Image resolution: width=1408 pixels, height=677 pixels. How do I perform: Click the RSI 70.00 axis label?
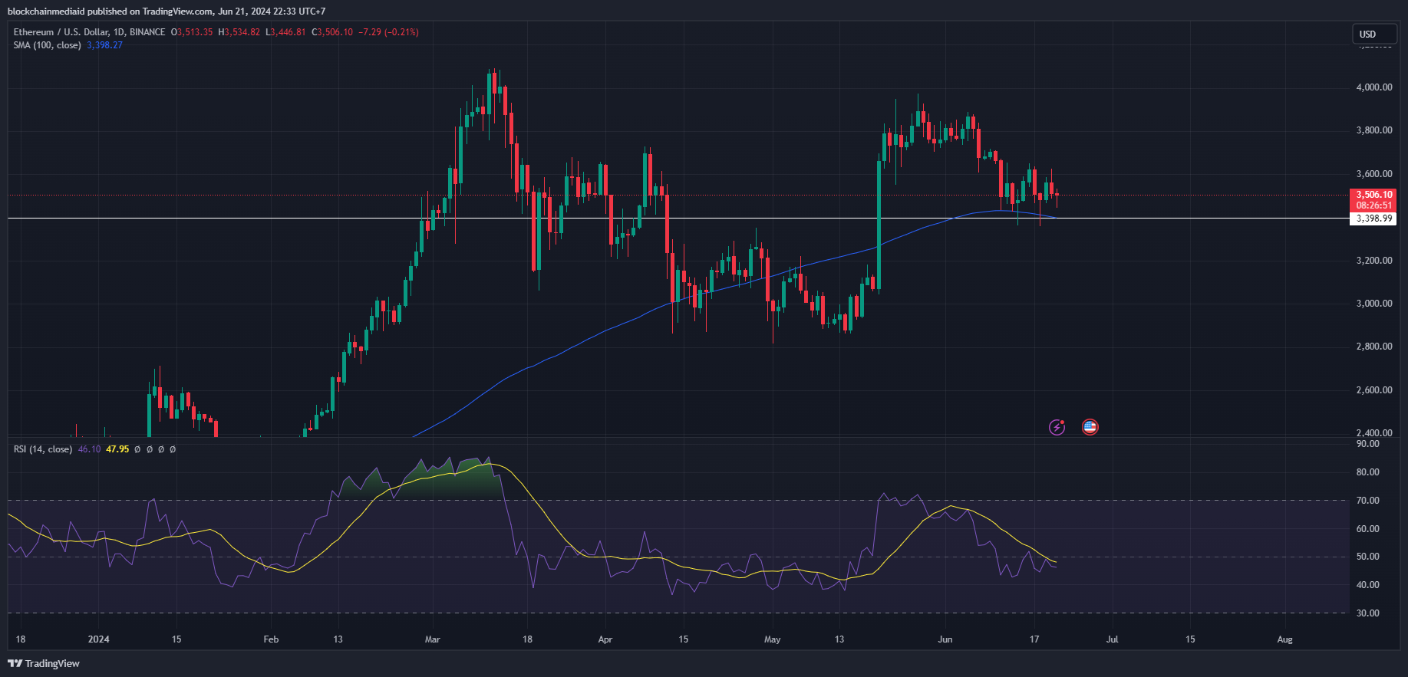pyautogui.click(x=1367, y=501)
